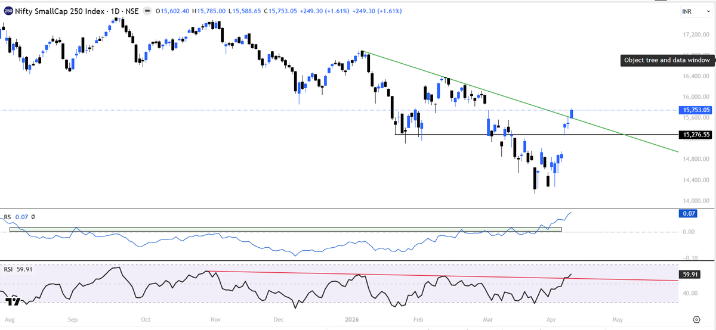The image size is (716, 330).
Task: Click the Nifty 250 symbol logo
Action: click(8, 11)
